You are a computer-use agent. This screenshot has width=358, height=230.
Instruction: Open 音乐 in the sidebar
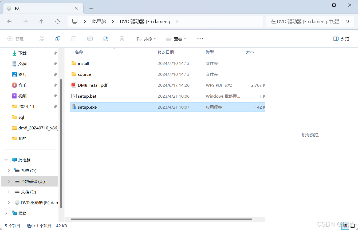pyautogui.click(x=22, y=85)
